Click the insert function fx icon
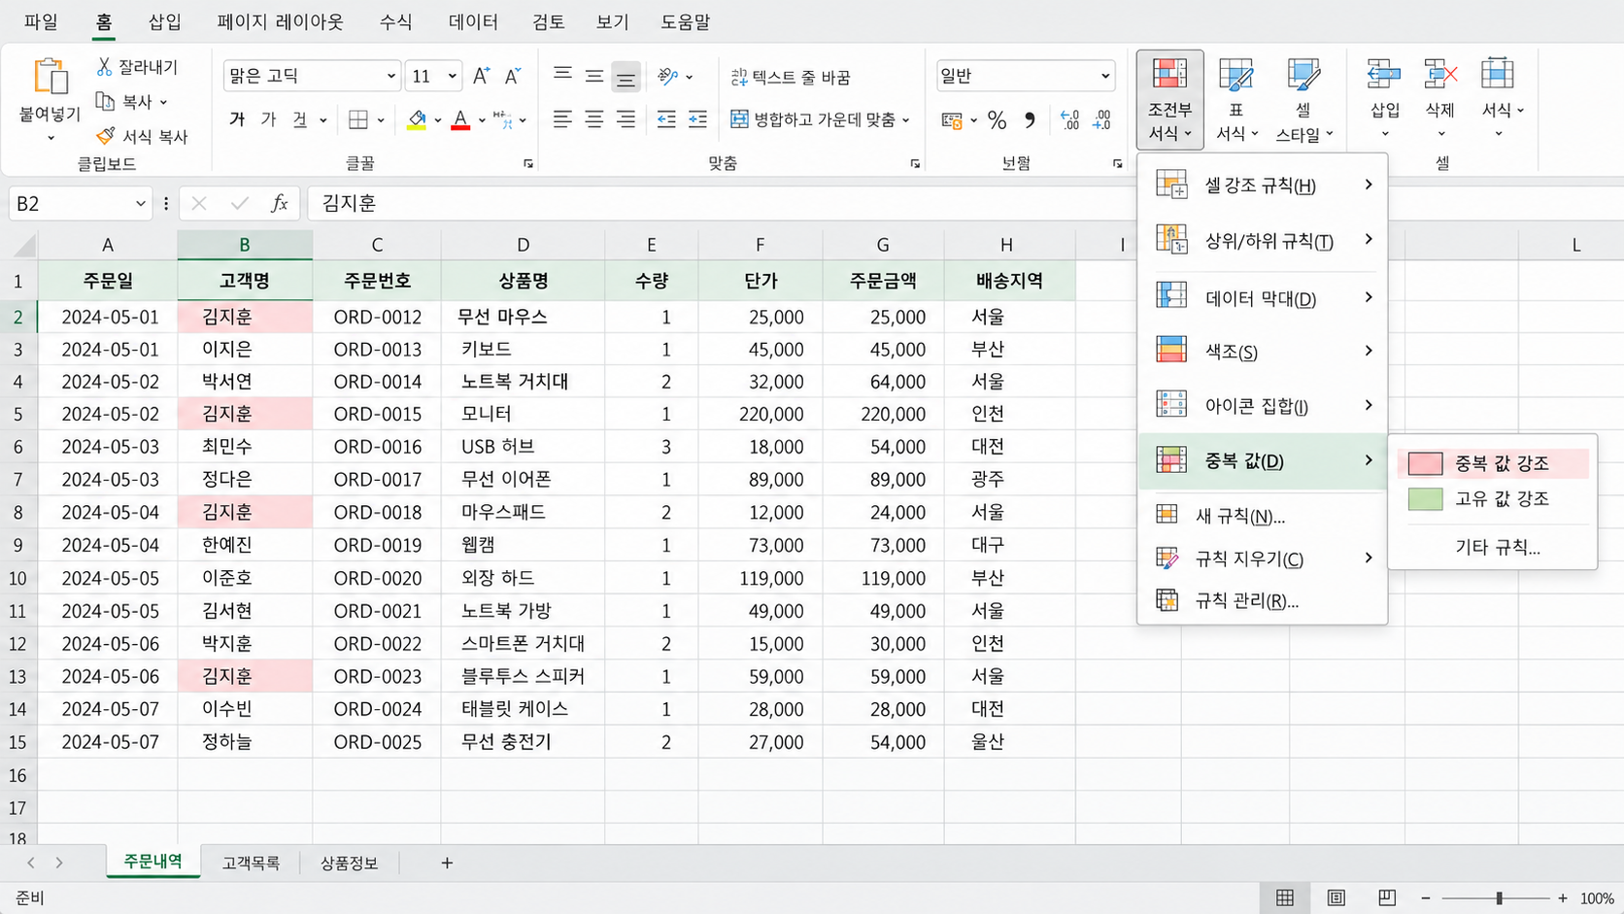Image resolution: width=1624 pixels, height=914 pixels. point(279,203)
